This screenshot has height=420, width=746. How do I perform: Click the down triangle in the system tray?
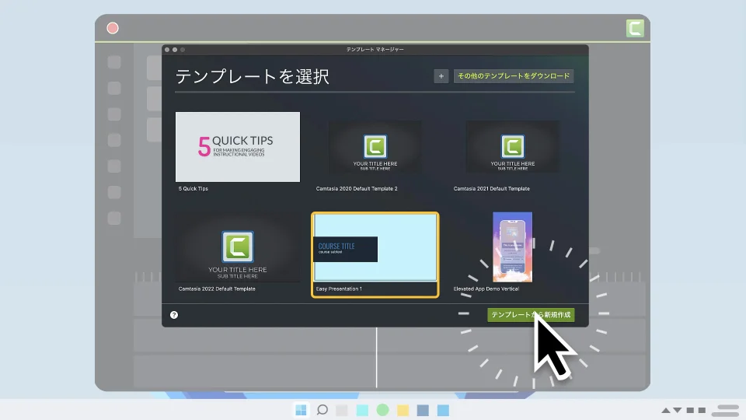tap(678, 410)
